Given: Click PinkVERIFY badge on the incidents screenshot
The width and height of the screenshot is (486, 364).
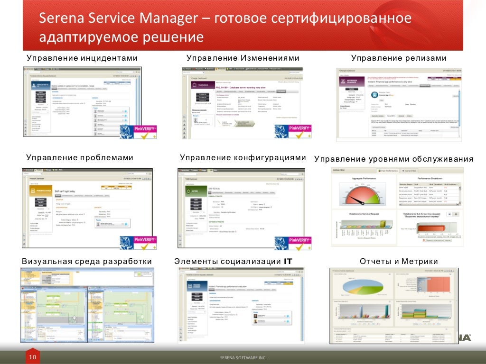Looking at the screenshot, I should pos(138,132).
